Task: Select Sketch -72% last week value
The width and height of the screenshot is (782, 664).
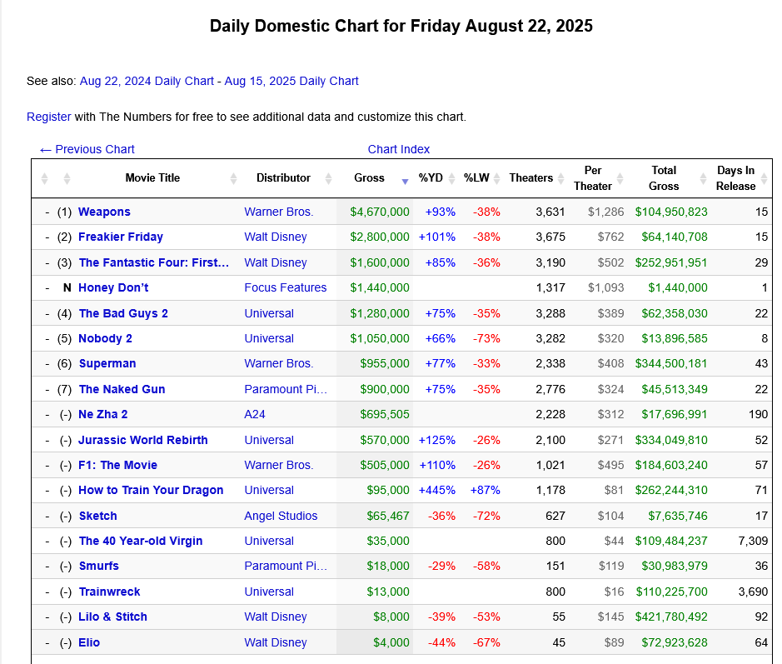Action: point(486,516)
